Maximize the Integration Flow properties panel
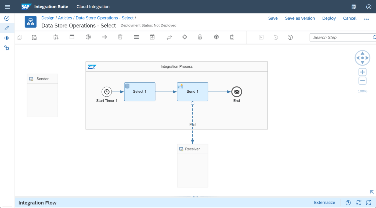This screenshot has height=208, width=376. [368, 203]
